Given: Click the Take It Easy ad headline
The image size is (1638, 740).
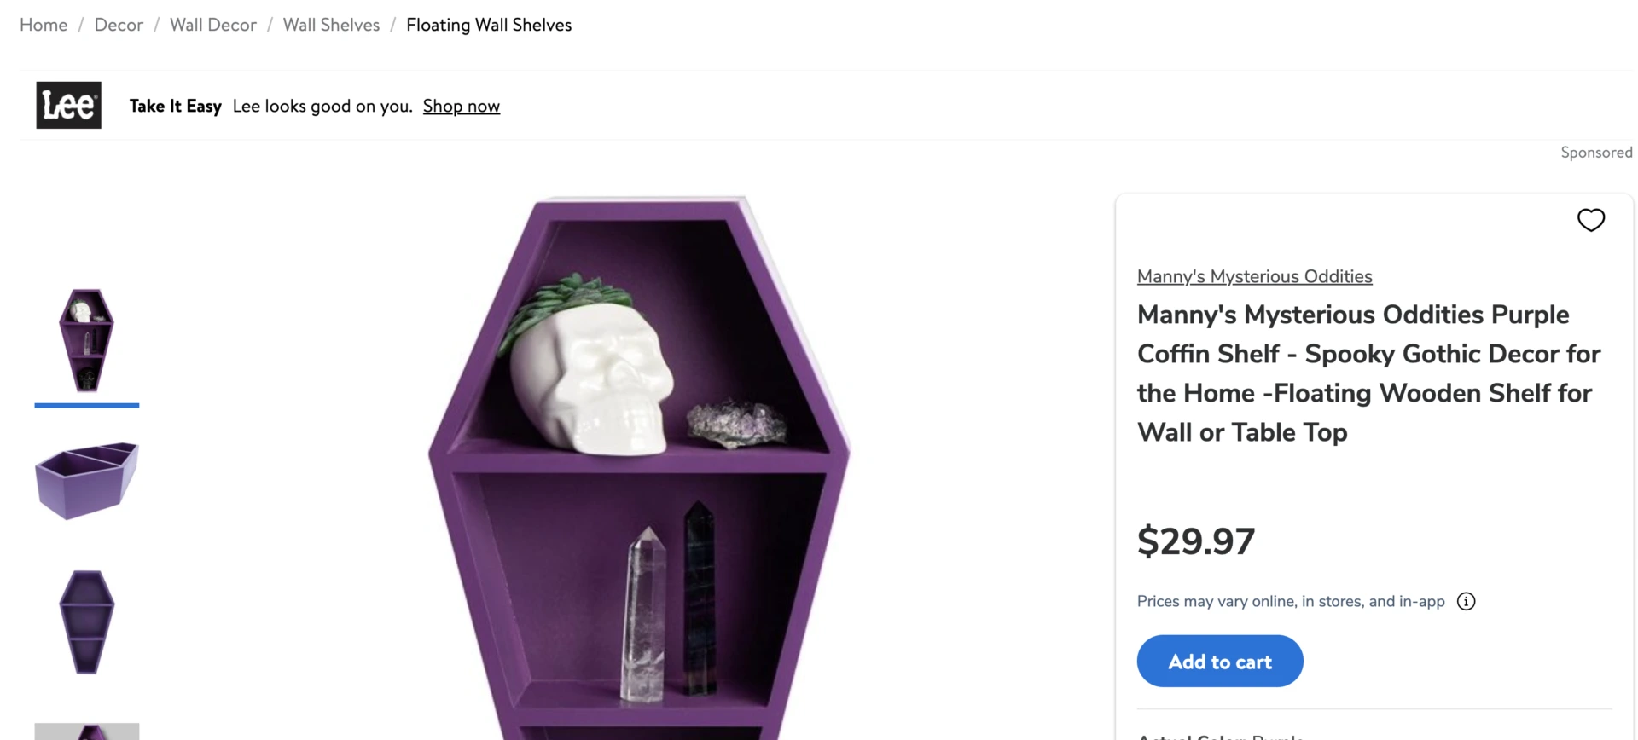Looking at the screenshot, I should [175, 106].
